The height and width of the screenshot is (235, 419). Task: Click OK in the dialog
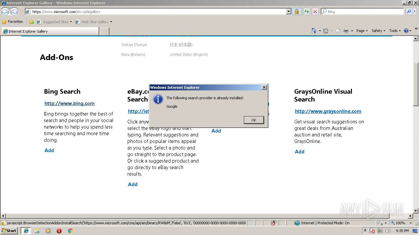(x=254, y=120)
